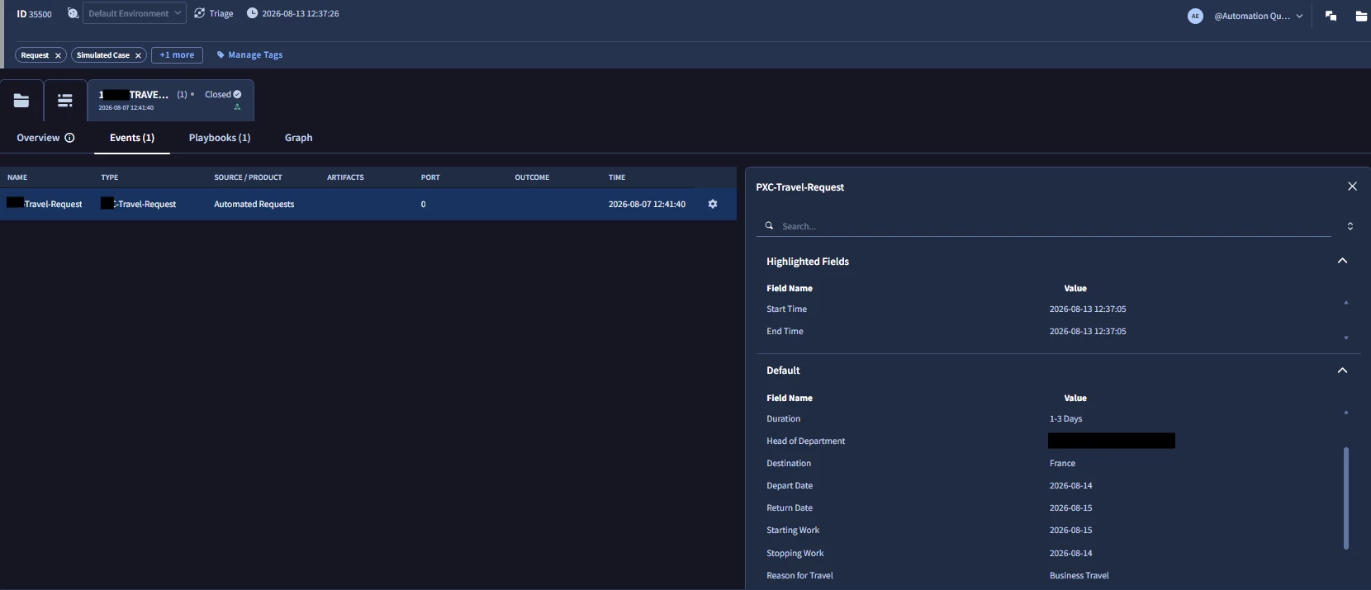Click the list view icon tab
Viewport: 1371px width, 590px height.
click(x=65, y=101)
